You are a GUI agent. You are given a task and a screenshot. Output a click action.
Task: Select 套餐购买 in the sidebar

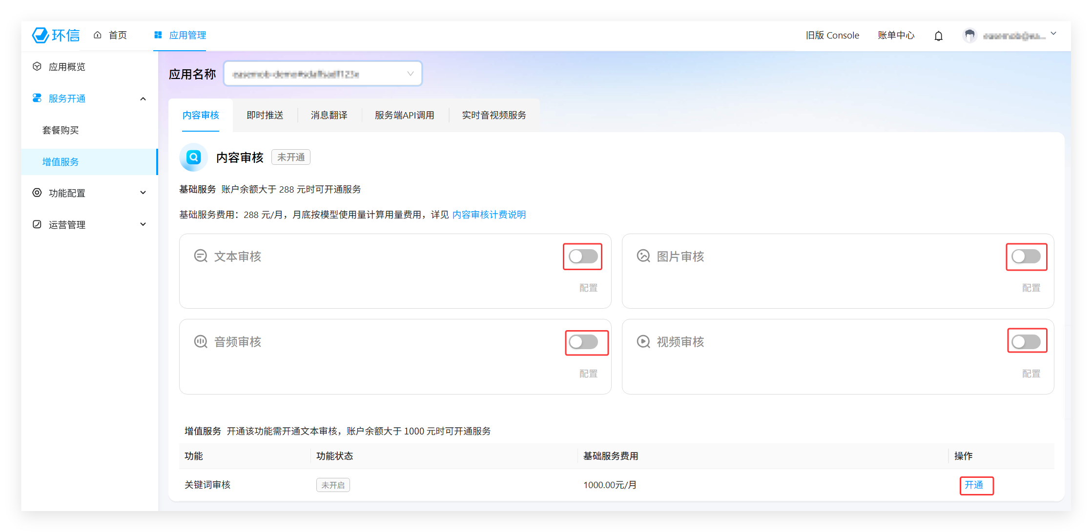(x=61, y=130)
